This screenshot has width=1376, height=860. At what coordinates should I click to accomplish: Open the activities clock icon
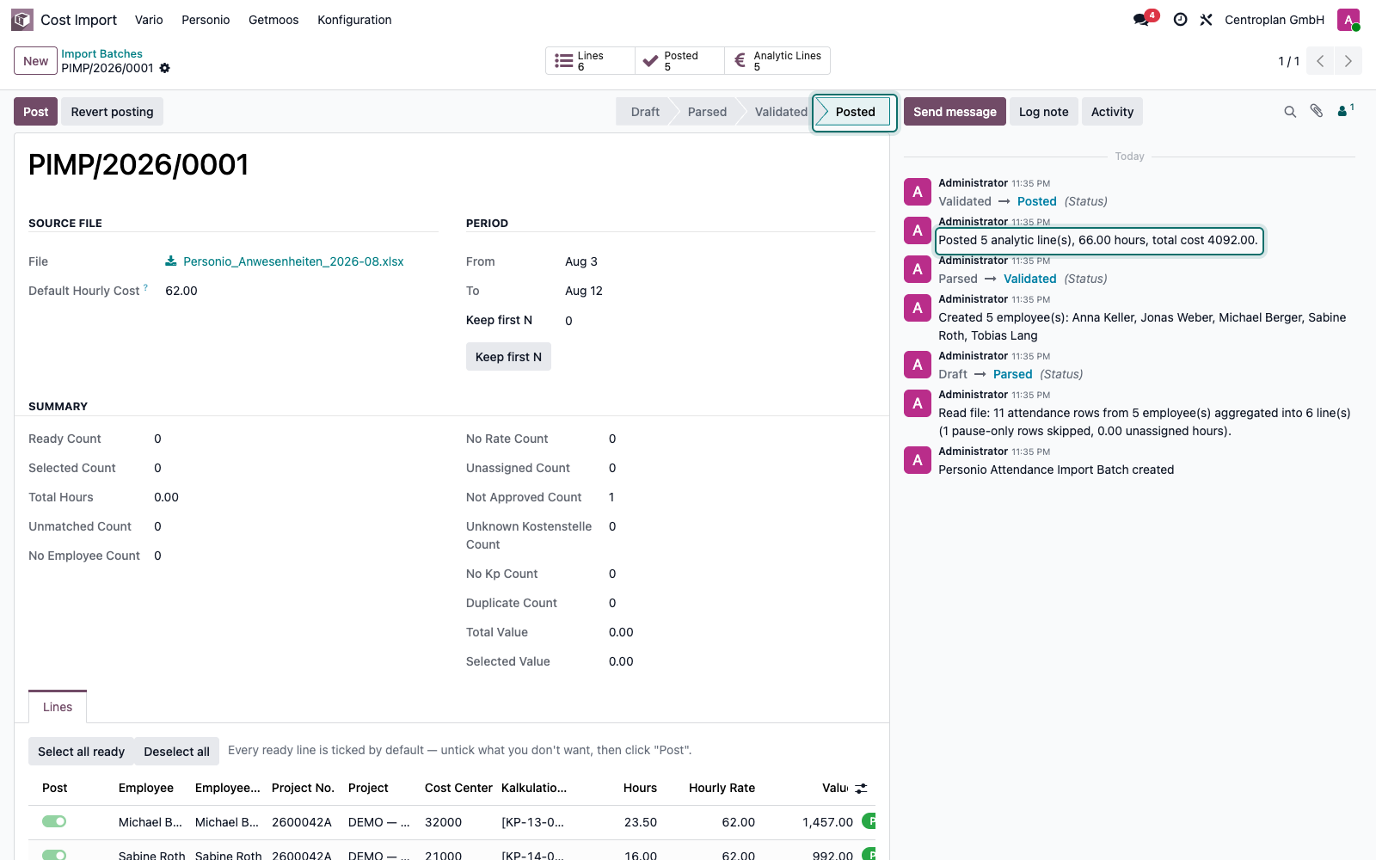click(x=1181, y=19)
